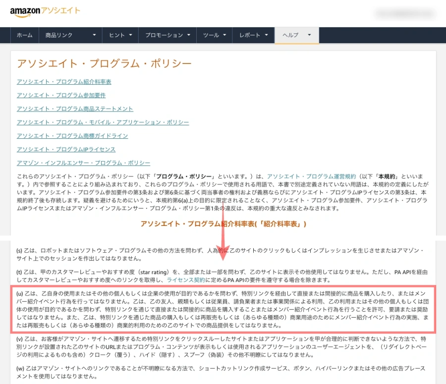This screenshot has width=446, height=384.
Task: Click the Amazon アソシエイト logo
Action: pyautogui.click(x=45, y=12)
